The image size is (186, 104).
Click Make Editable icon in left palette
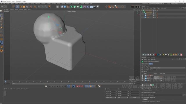click(1, 11)
